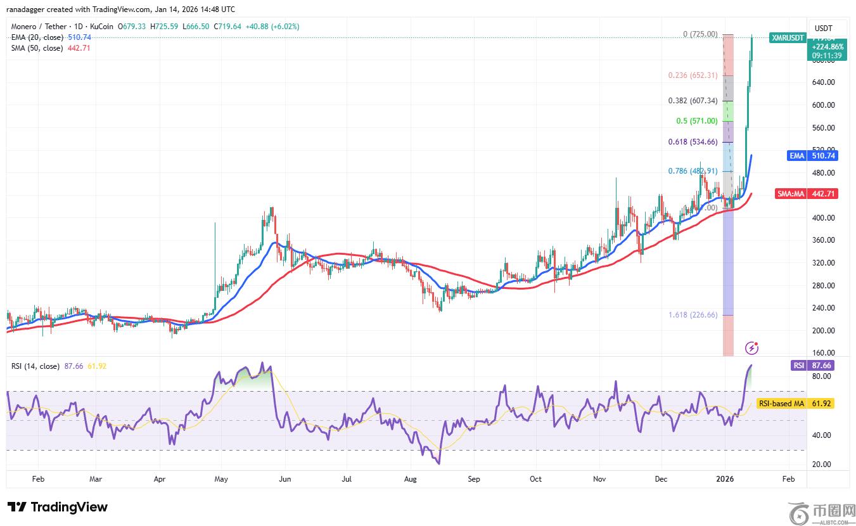Click the 1.618 (226.66) Fibonacci extension label
856x526 pixels.
point(692,315)
